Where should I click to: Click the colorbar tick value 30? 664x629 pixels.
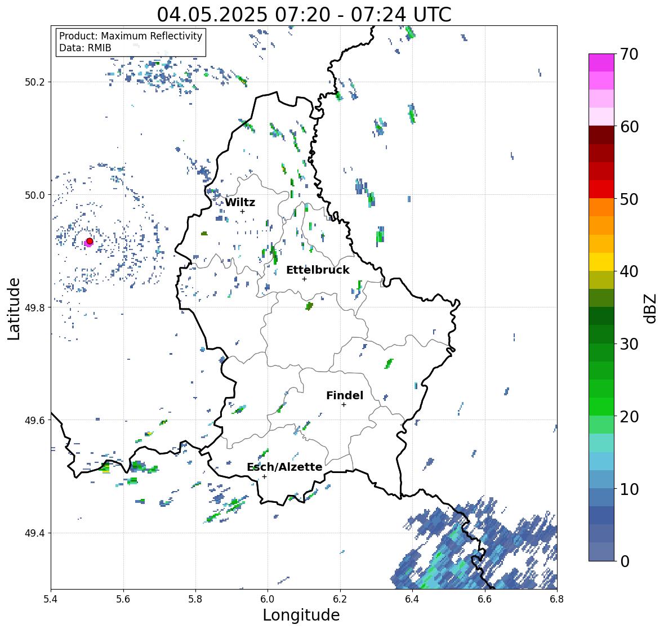click(629, 344)
